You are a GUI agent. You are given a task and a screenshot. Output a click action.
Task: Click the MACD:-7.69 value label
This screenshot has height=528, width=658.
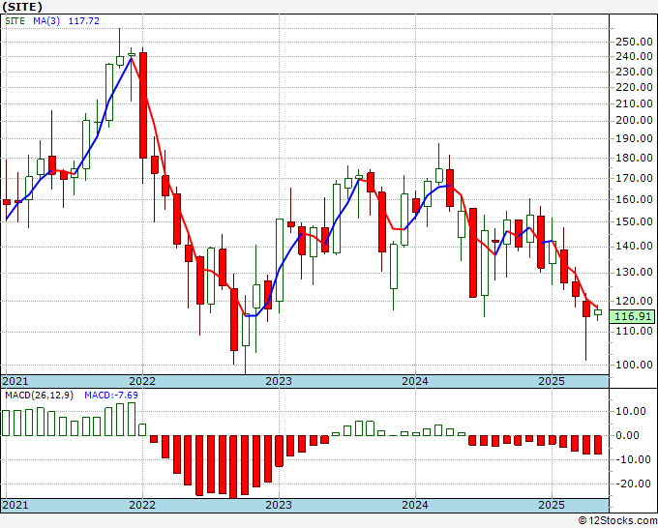click(111, 396)
